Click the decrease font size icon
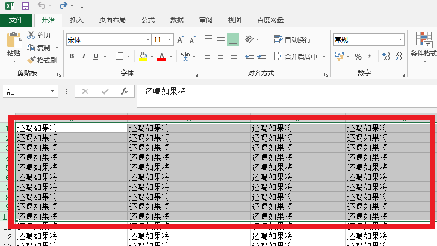The image size is (437, 246). 193,39
